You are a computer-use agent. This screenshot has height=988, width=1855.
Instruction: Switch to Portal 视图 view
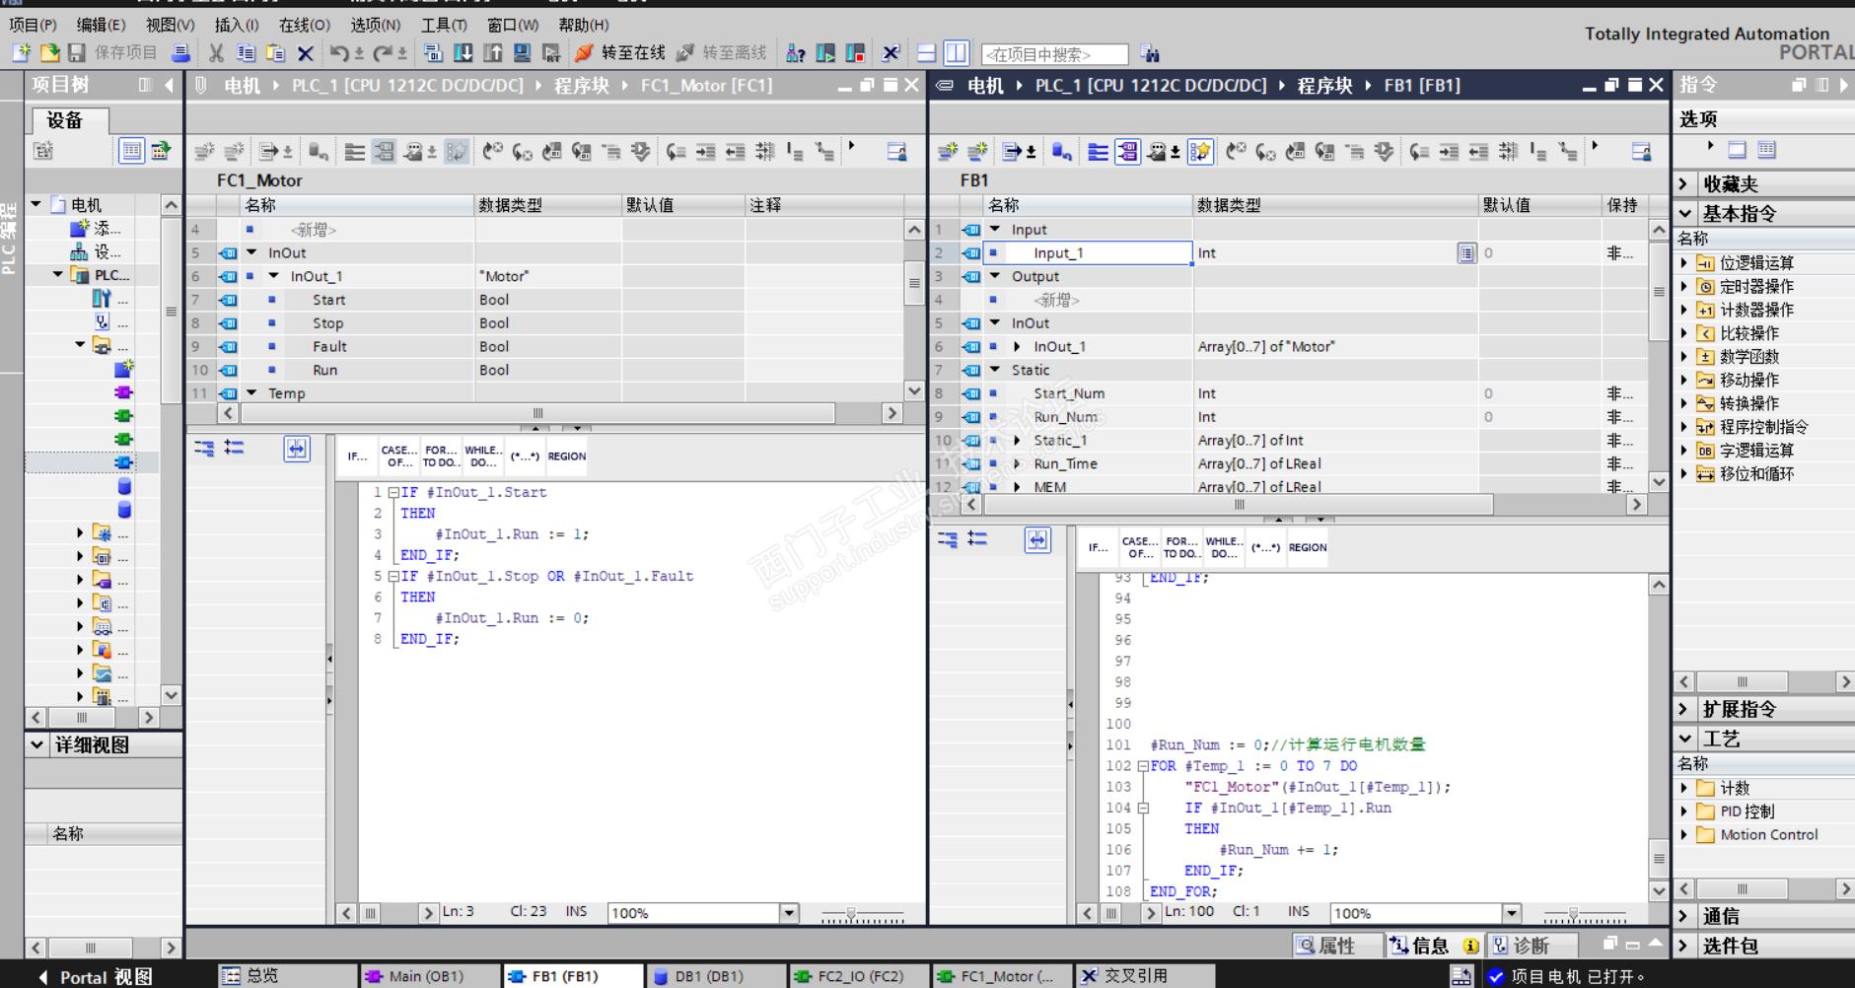click(x=96, y=976)
